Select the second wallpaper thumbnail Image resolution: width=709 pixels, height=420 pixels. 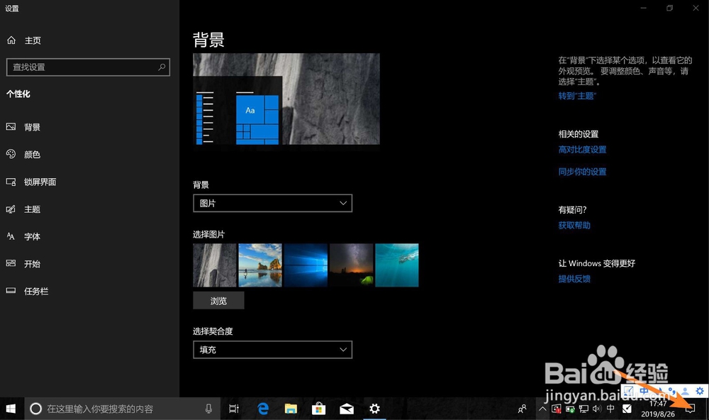click(260, 265)
